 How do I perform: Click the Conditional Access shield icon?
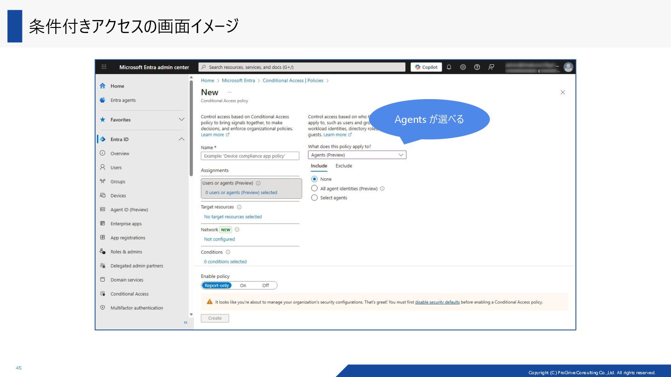[x=103, y=294]
